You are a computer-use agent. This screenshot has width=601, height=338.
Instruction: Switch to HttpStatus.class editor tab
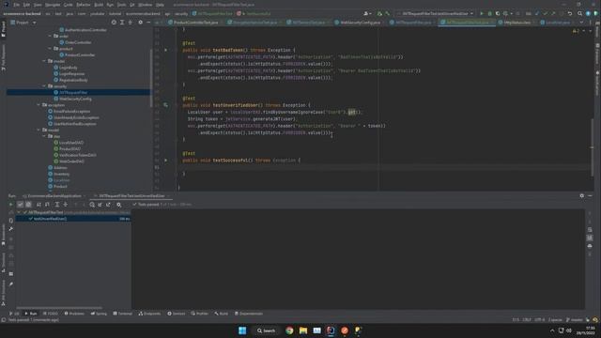tap(517, 23)
